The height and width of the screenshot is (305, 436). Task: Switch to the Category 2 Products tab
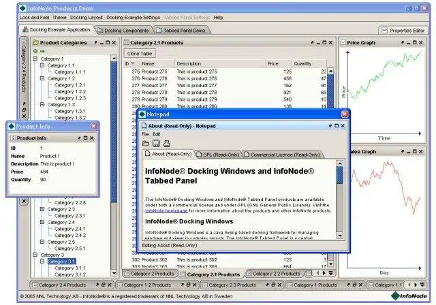[150, 274]
